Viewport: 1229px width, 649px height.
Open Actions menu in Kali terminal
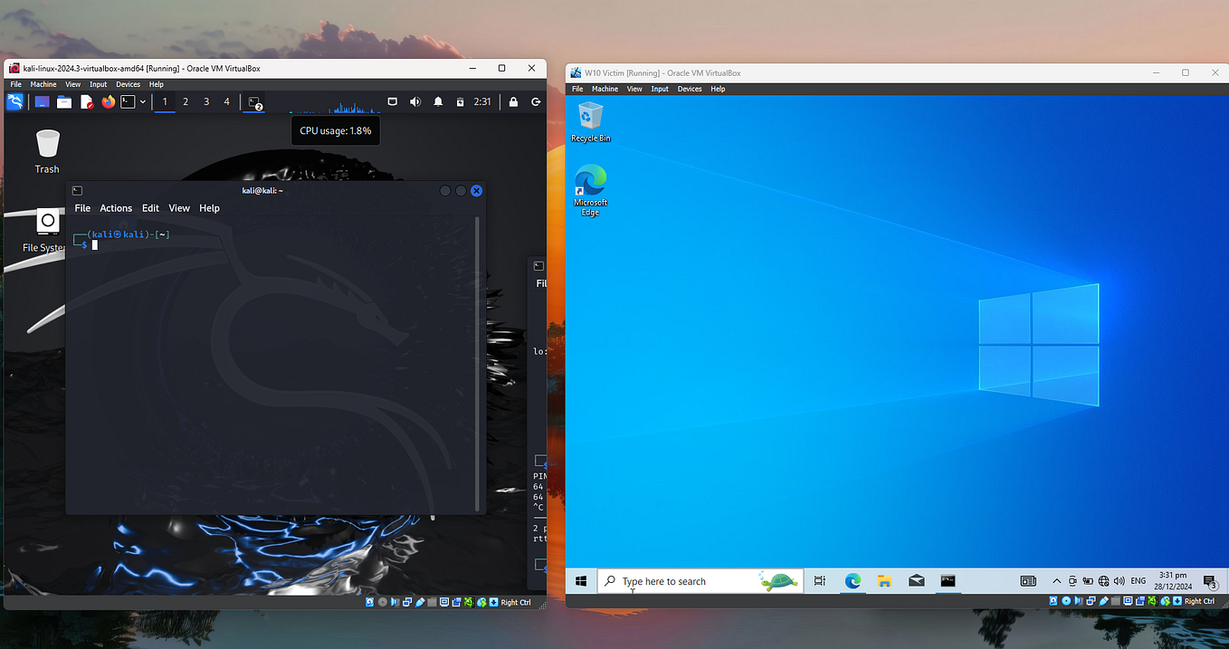(116, 208)
